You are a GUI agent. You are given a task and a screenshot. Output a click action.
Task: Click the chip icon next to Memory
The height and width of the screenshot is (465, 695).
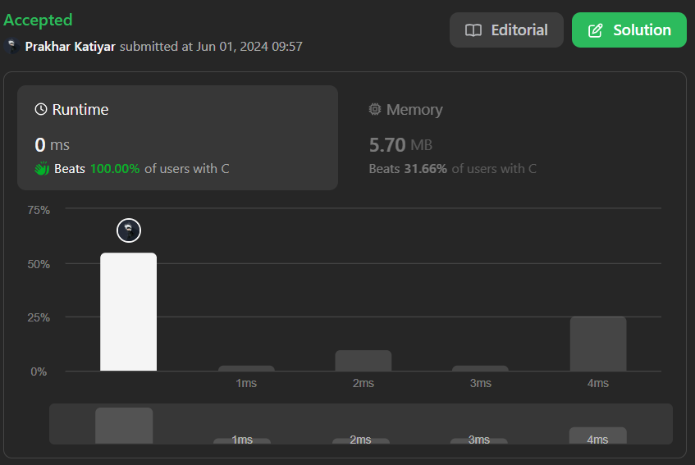point(374,109)
